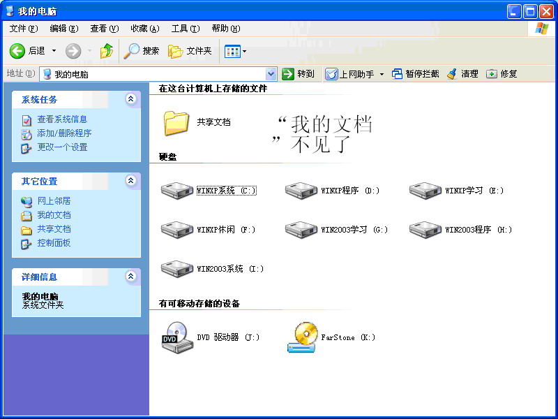Click the 暂停拦截 toolbar icon
558x419 pixels.
click(397, 74)
